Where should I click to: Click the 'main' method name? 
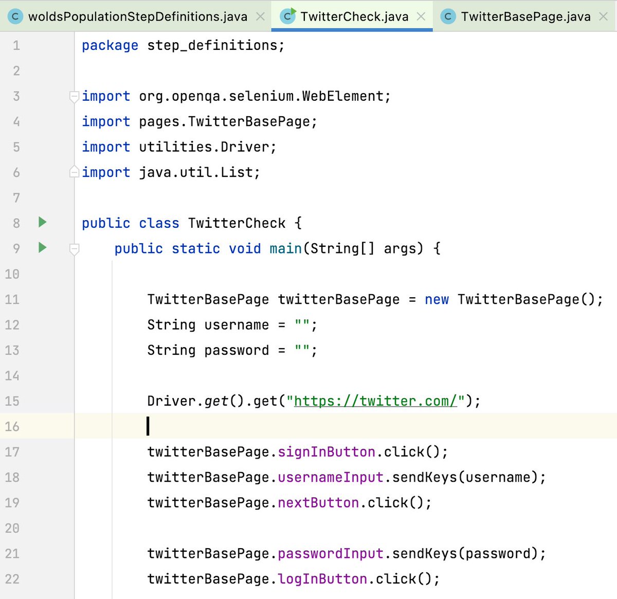[285, 248]
